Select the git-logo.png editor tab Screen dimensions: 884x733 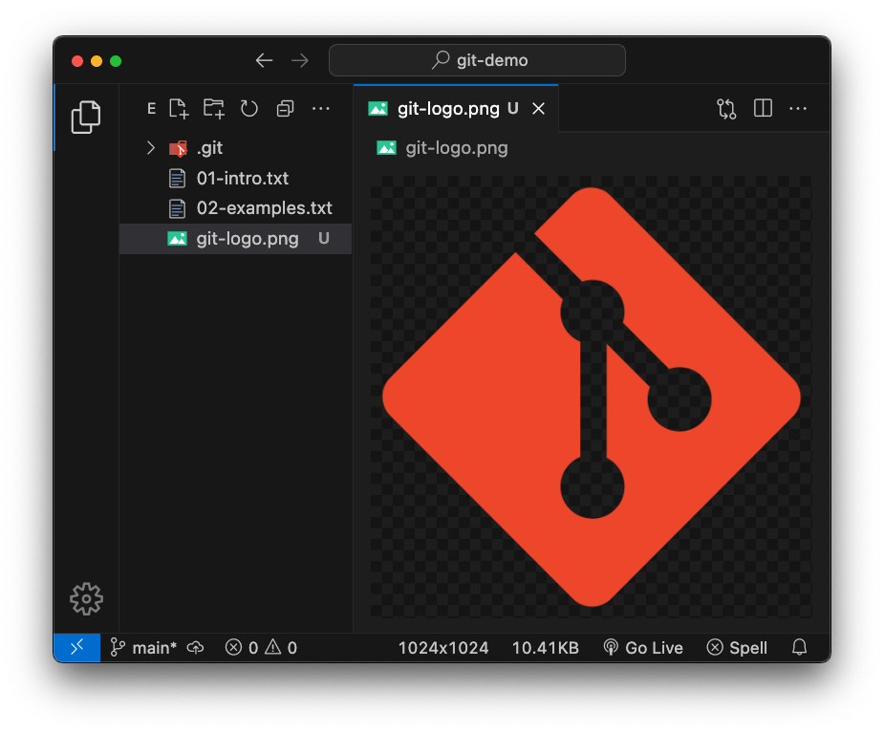(x=456, y=108)
